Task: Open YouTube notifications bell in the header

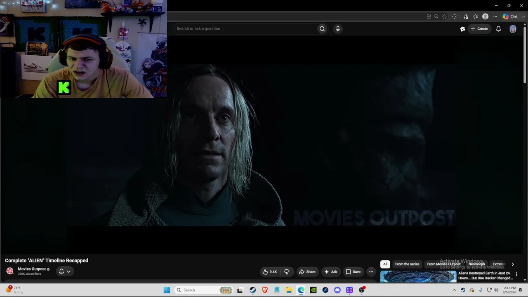Action: click(498, 28)
